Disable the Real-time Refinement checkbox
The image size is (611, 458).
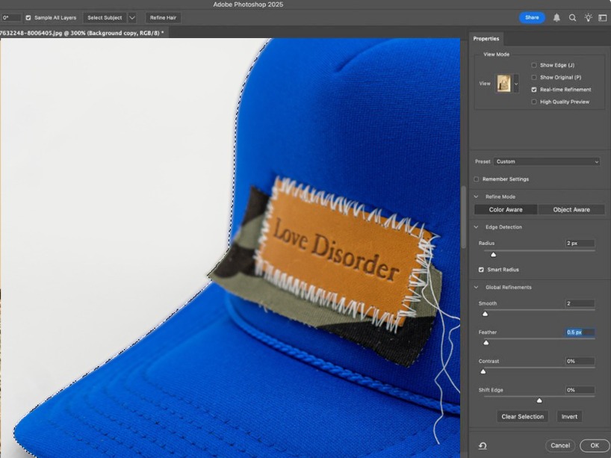(534, 90)
